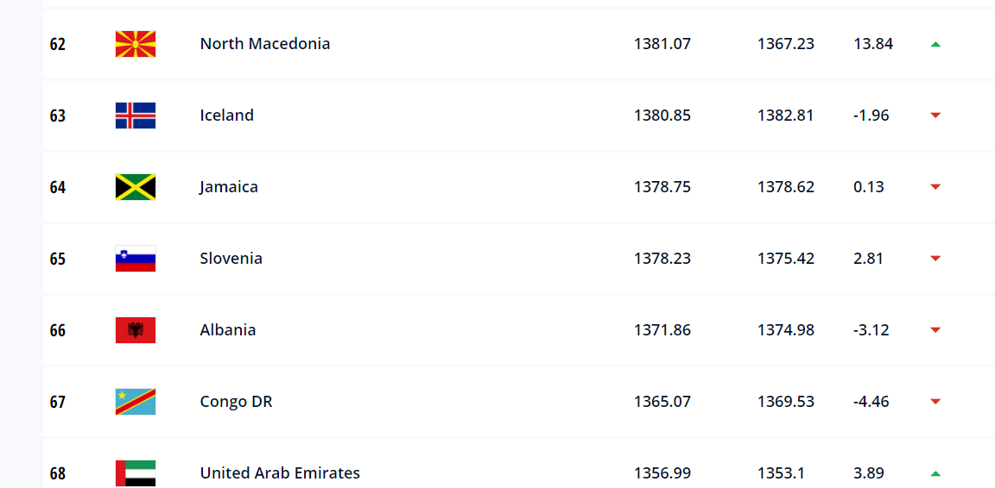Click the Congo DR flag icon

point(135,402)
